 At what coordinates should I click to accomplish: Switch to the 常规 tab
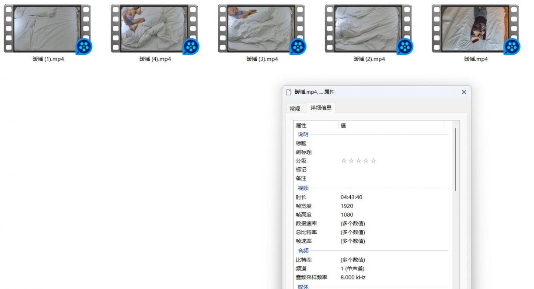tap(295, 109)
